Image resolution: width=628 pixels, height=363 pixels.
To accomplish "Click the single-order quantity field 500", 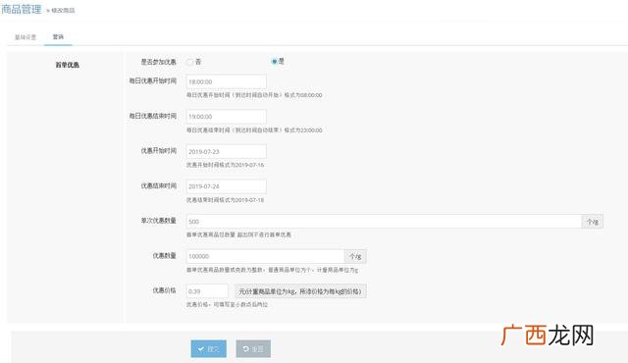I will (x=384, y=222).
